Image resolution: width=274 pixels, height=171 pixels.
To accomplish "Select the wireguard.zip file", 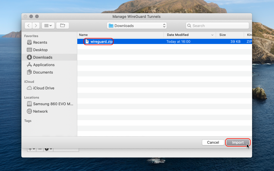I will coord(101,41).
